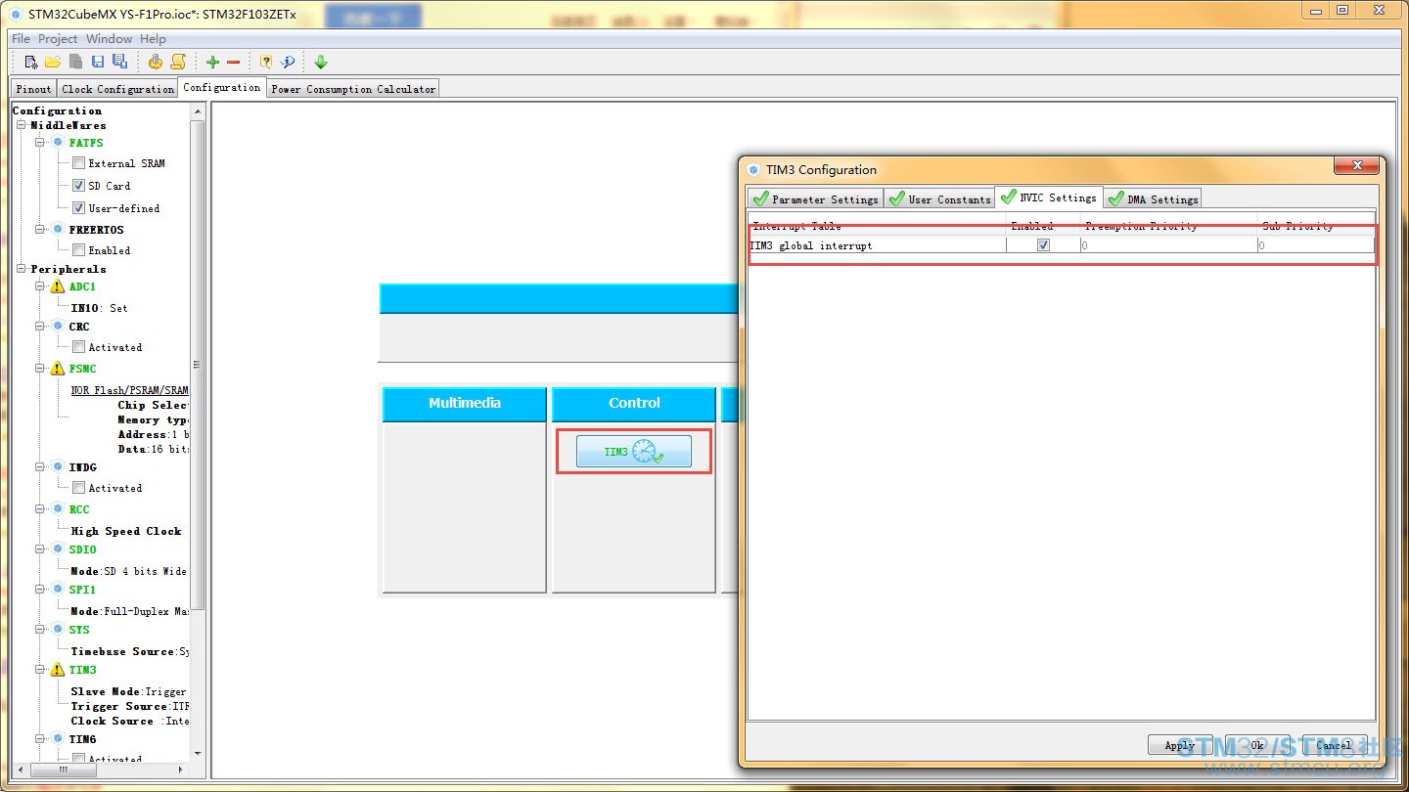Click Ok in TIM3 Configuration dialog
Image resolution: width=1409 pixels, height=792 pixels.
point(1257,745)
